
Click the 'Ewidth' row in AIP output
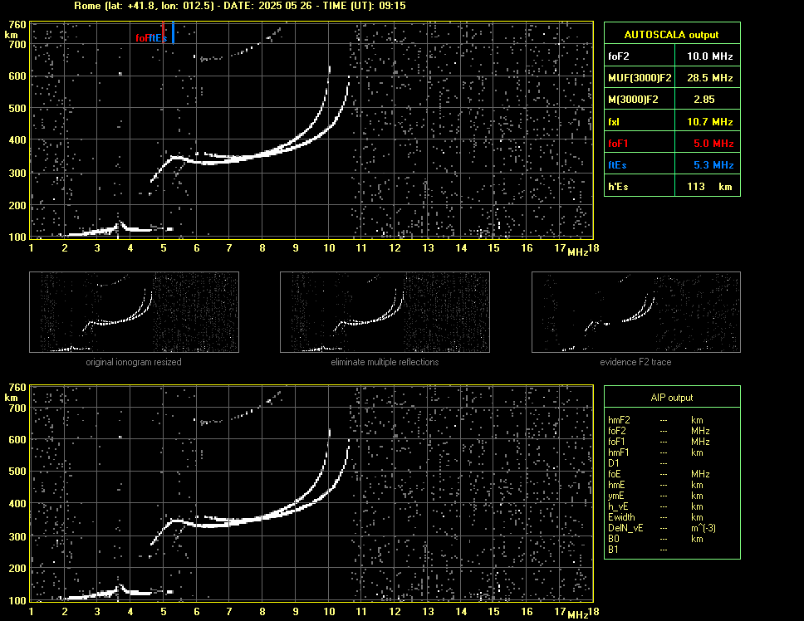click(x=659, y=517)
